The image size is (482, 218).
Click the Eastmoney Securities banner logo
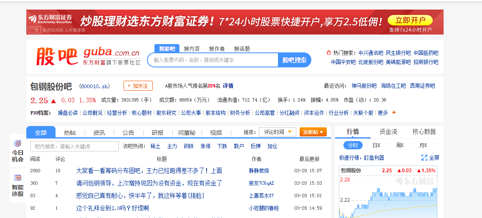50,19
